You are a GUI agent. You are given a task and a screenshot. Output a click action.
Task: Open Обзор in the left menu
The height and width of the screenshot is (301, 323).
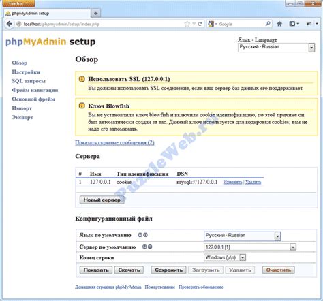pos(20,63)
